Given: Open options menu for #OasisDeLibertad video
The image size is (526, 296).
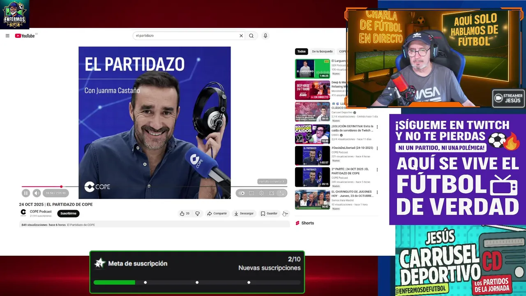Looking at the screenshot, I should pyautogui.click(x=377, y=148).
